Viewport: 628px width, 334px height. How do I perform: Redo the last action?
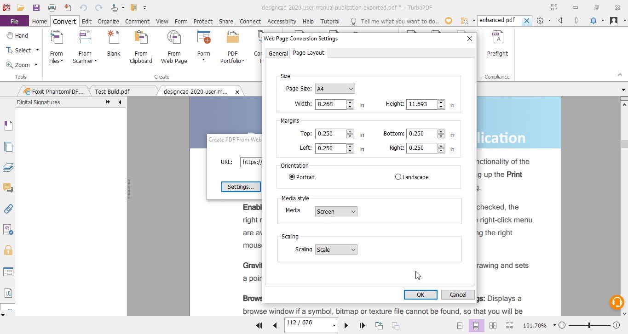98,8
